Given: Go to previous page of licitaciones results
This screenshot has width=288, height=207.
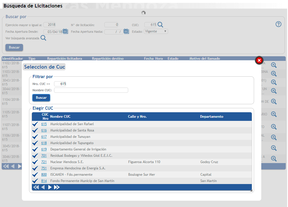Looking at the screenshot, I should pyautogui.click(x=13, y=166).
